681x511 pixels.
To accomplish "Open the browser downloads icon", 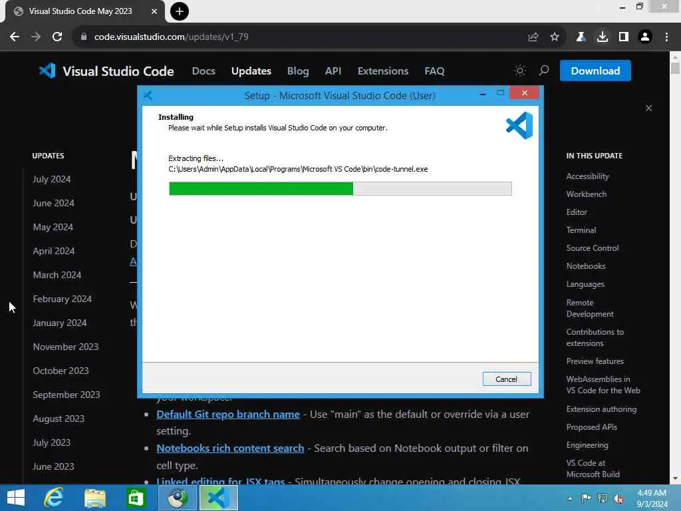I will point(602,37).
